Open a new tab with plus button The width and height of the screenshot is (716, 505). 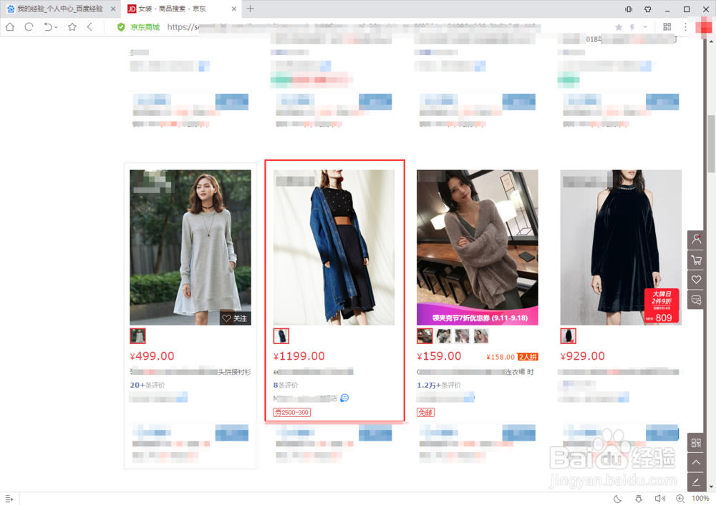250,8
